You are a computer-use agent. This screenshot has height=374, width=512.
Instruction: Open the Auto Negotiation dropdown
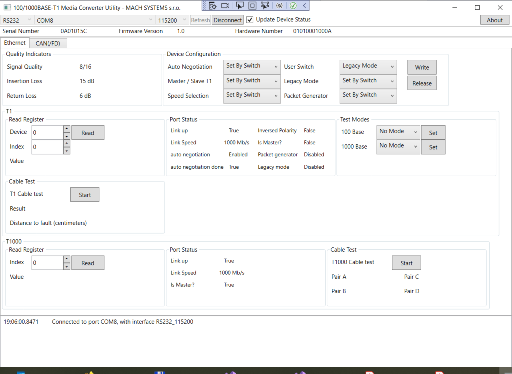coord(252,66)
